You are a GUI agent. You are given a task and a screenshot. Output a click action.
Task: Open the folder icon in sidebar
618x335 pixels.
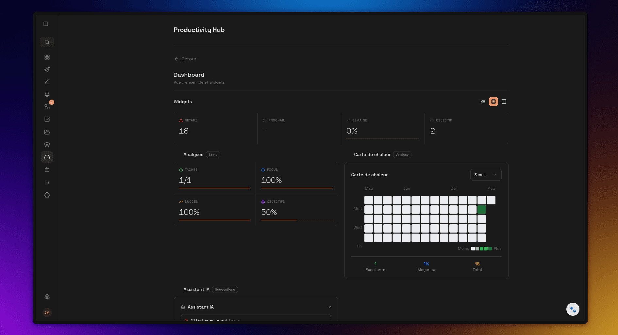tap(47, 132)
